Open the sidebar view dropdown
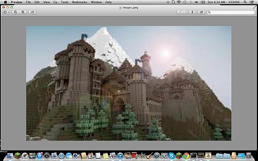This screenshot has height=161, width=258. [6, 12]
